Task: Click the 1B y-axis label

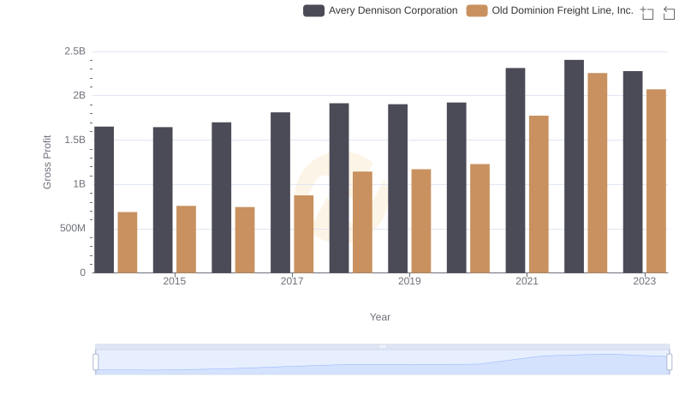Action: [79, 184]
